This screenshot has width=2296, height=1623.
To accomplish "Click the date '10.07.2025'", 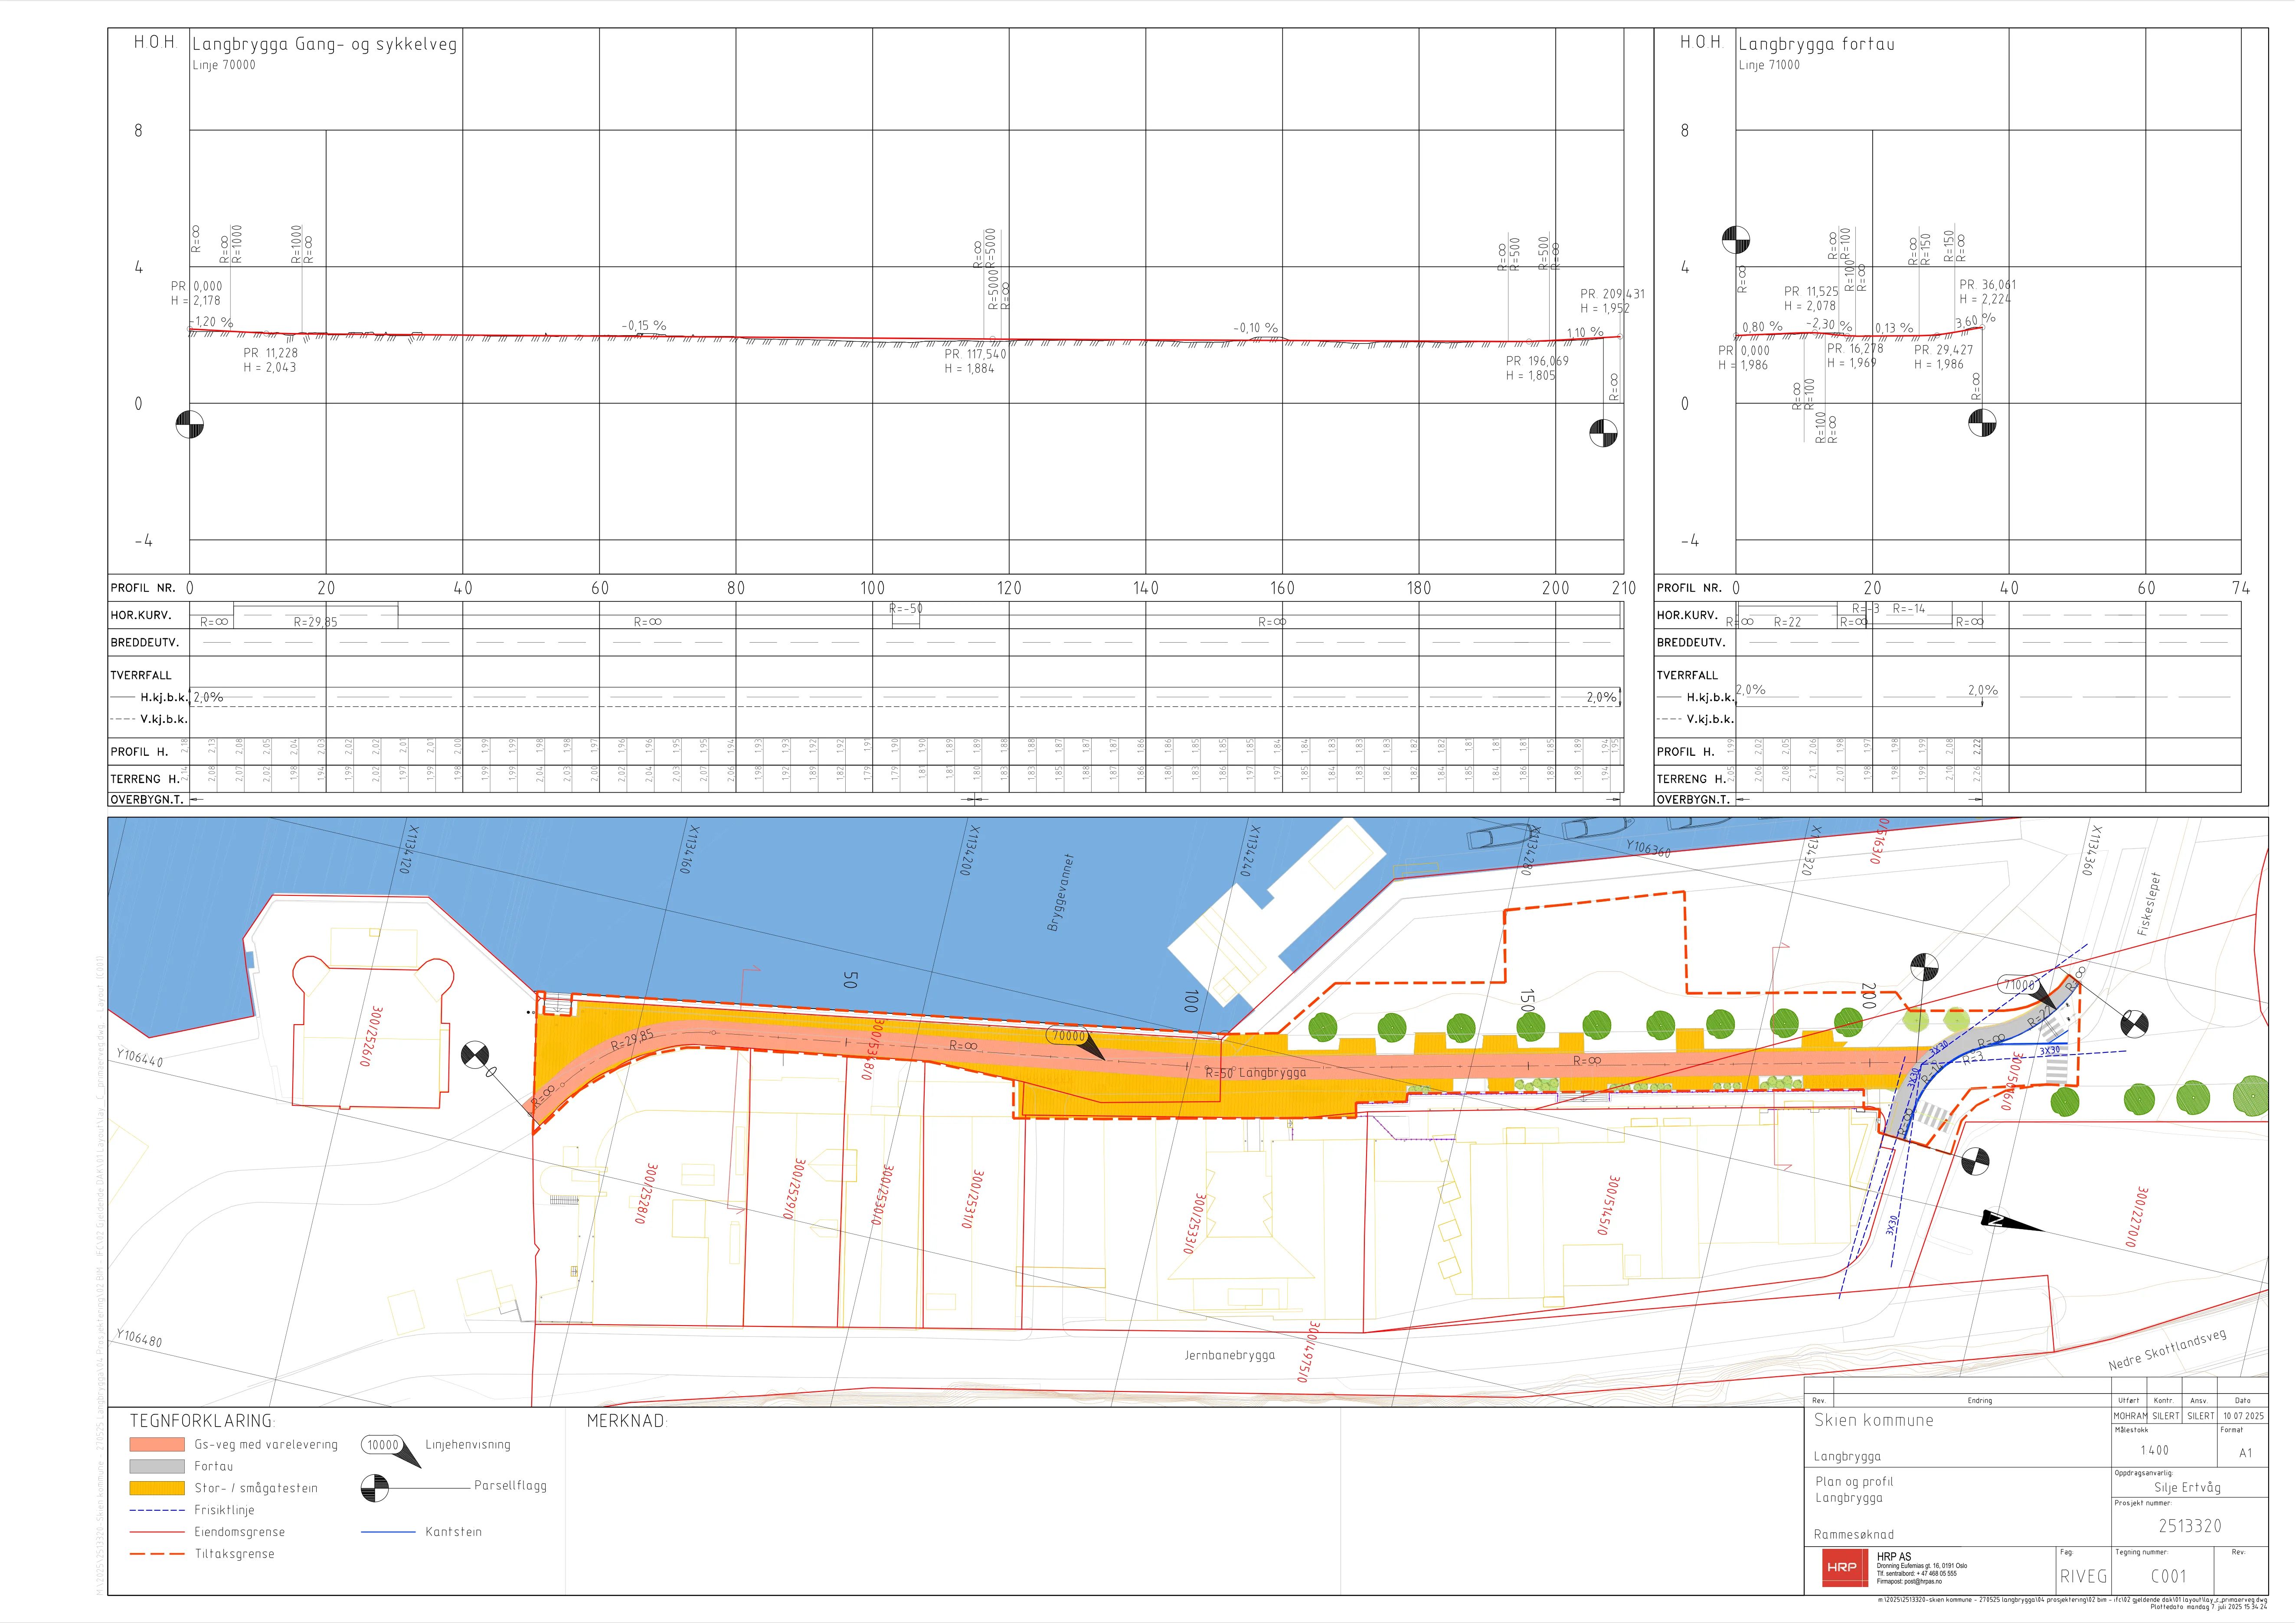I will tap(2244, 1416).
